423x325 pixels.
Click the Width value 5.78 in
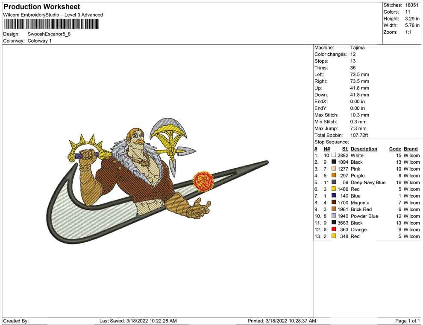412,25
